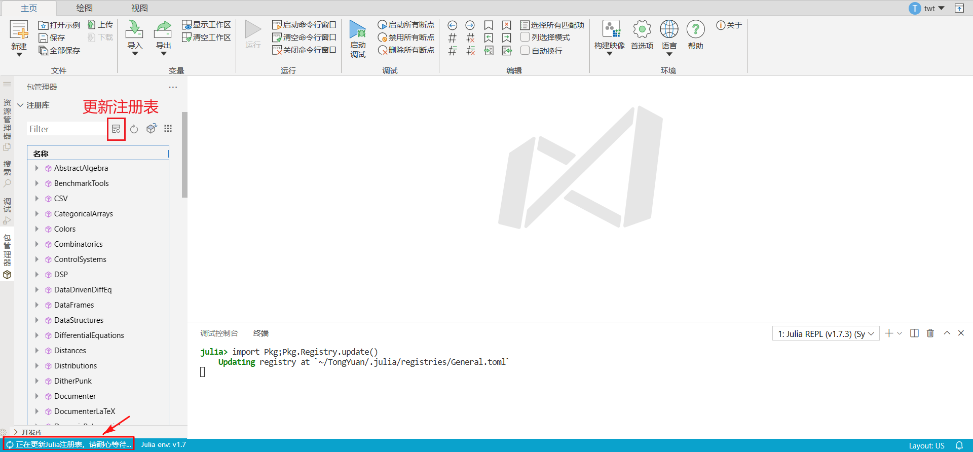Expand the DataFrames package

tap(36, 305)
